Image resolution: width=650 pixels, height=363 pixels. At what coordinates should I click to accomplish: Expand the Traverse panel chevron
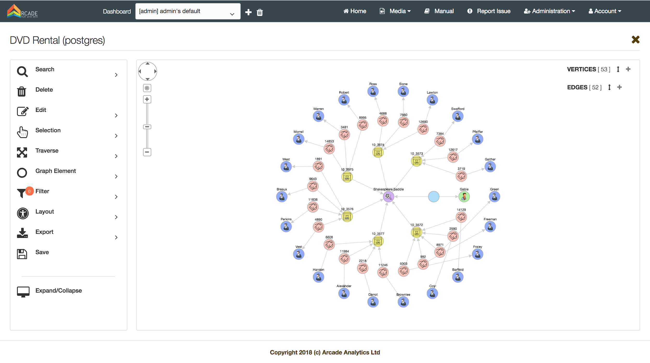(x=116, y=156)
